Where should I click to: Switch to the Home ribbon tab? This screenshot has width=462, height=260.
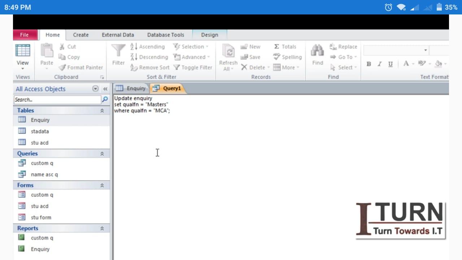53,35
